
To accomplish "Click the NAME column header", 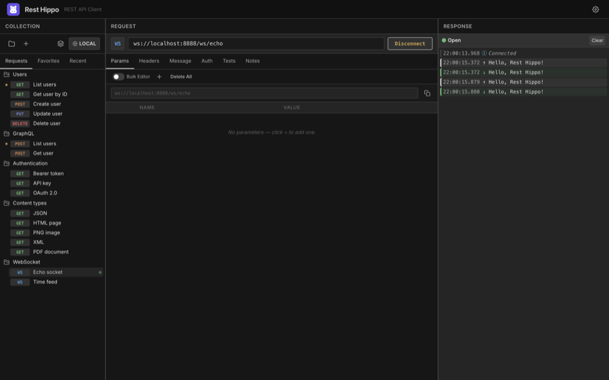I will (x=148, y=108).
